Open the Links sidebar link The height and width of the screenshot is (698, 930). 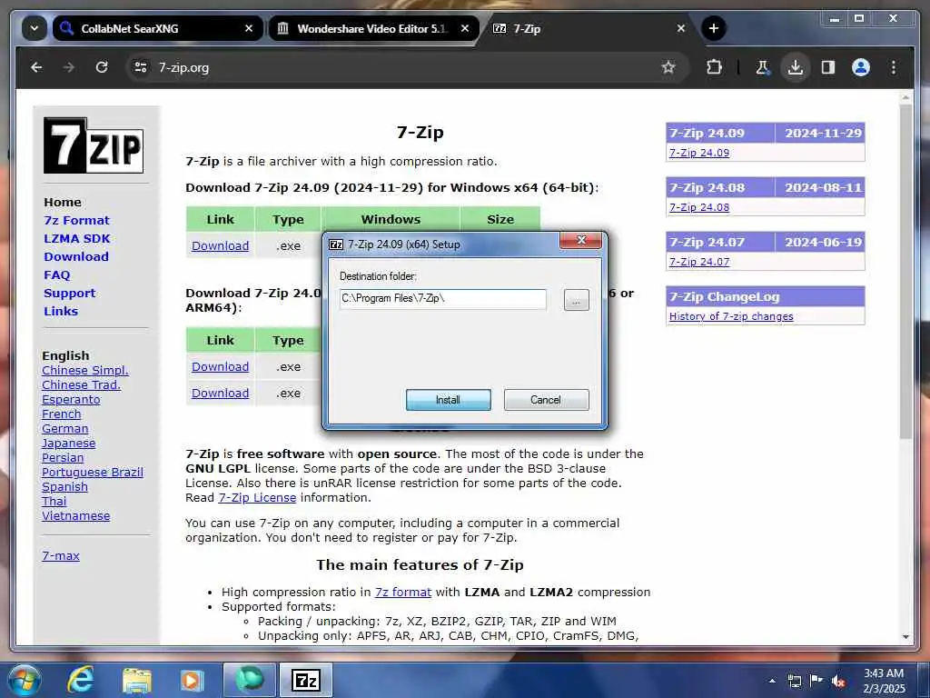click(61, 312)
